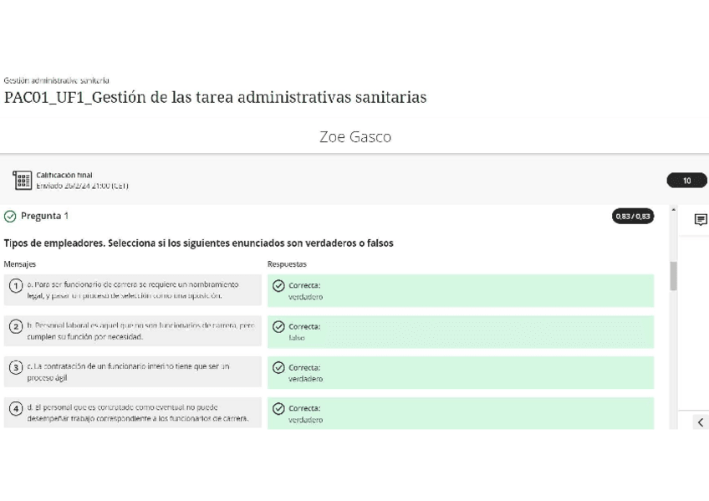Click the 0,83/0,83 score badge
Screen dimensions: 709x501
pyautogui.click(x=633, y=216)
